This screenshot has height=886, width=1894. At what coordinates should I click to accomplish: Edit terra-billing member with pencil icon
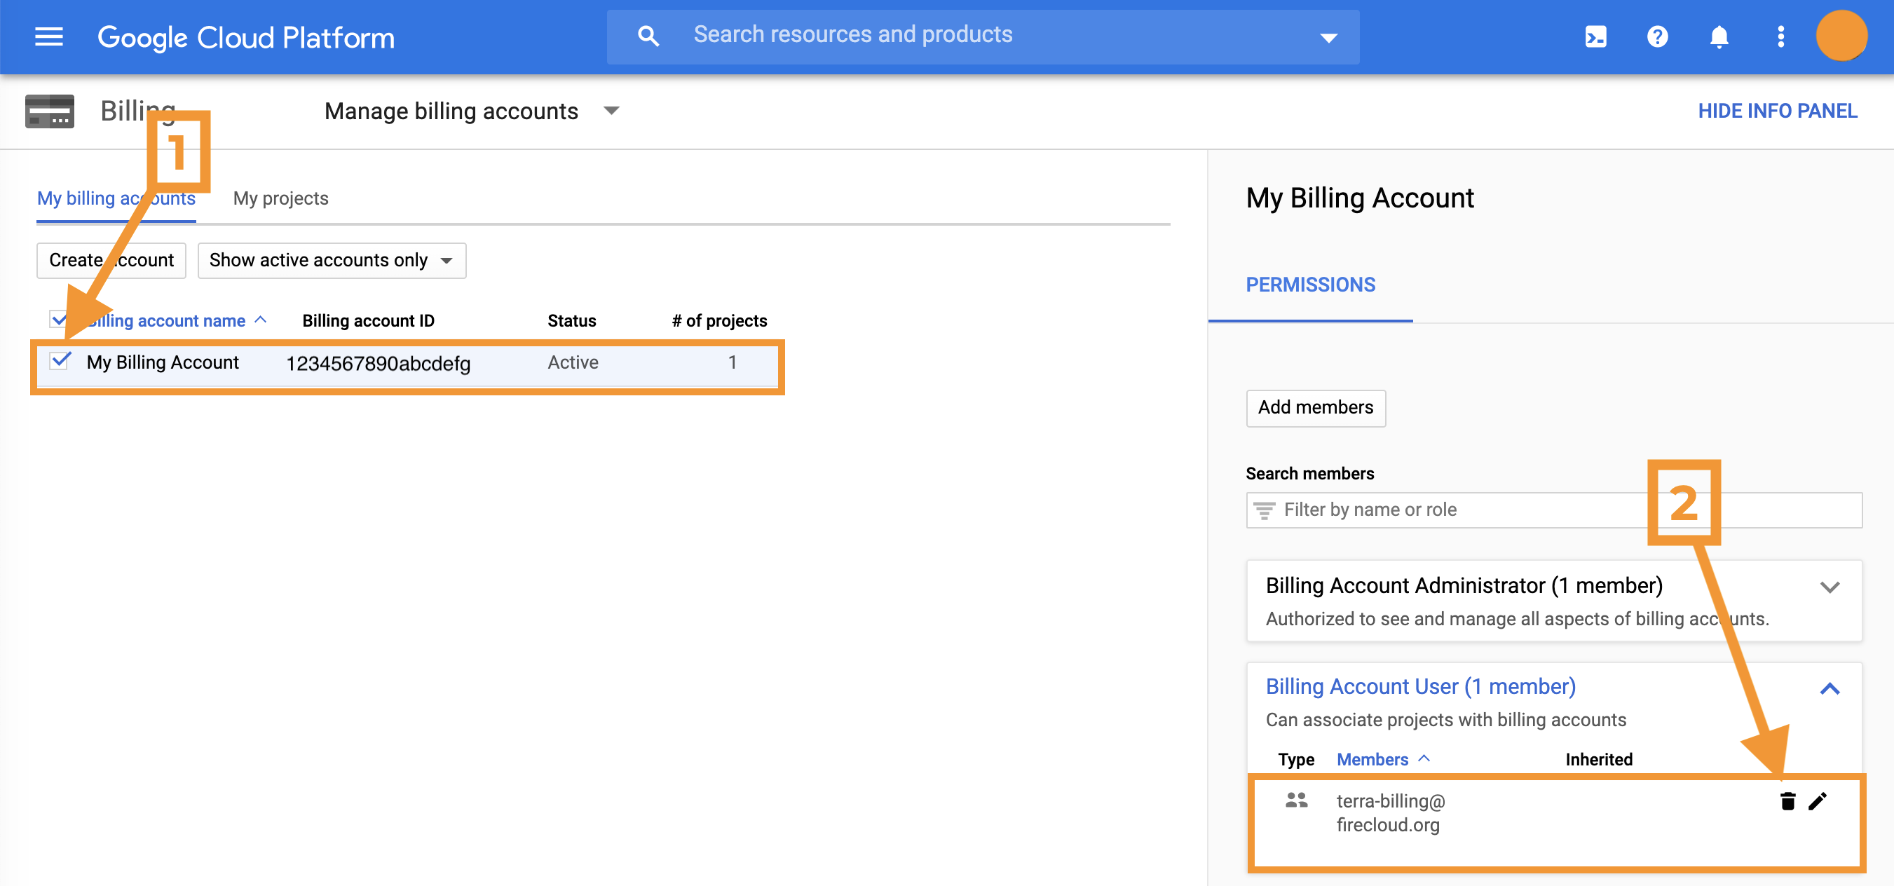[1817, 800]
